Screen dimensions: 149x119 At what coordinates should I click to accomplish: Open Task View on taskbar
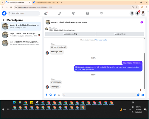tap(8, 109)
